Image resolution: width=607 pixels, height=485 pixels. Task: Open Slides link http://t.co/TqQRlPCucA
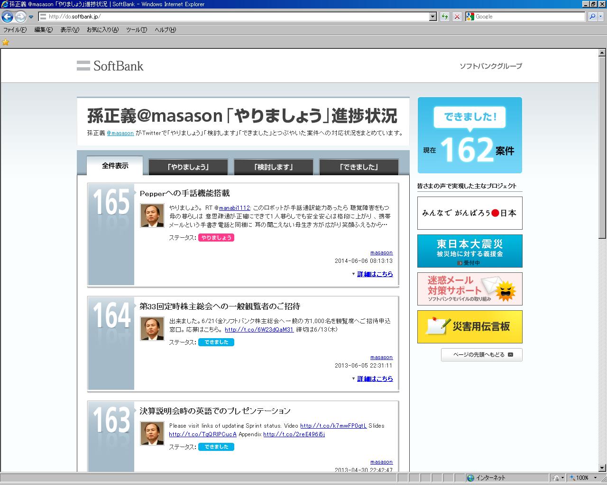point(202,434)
